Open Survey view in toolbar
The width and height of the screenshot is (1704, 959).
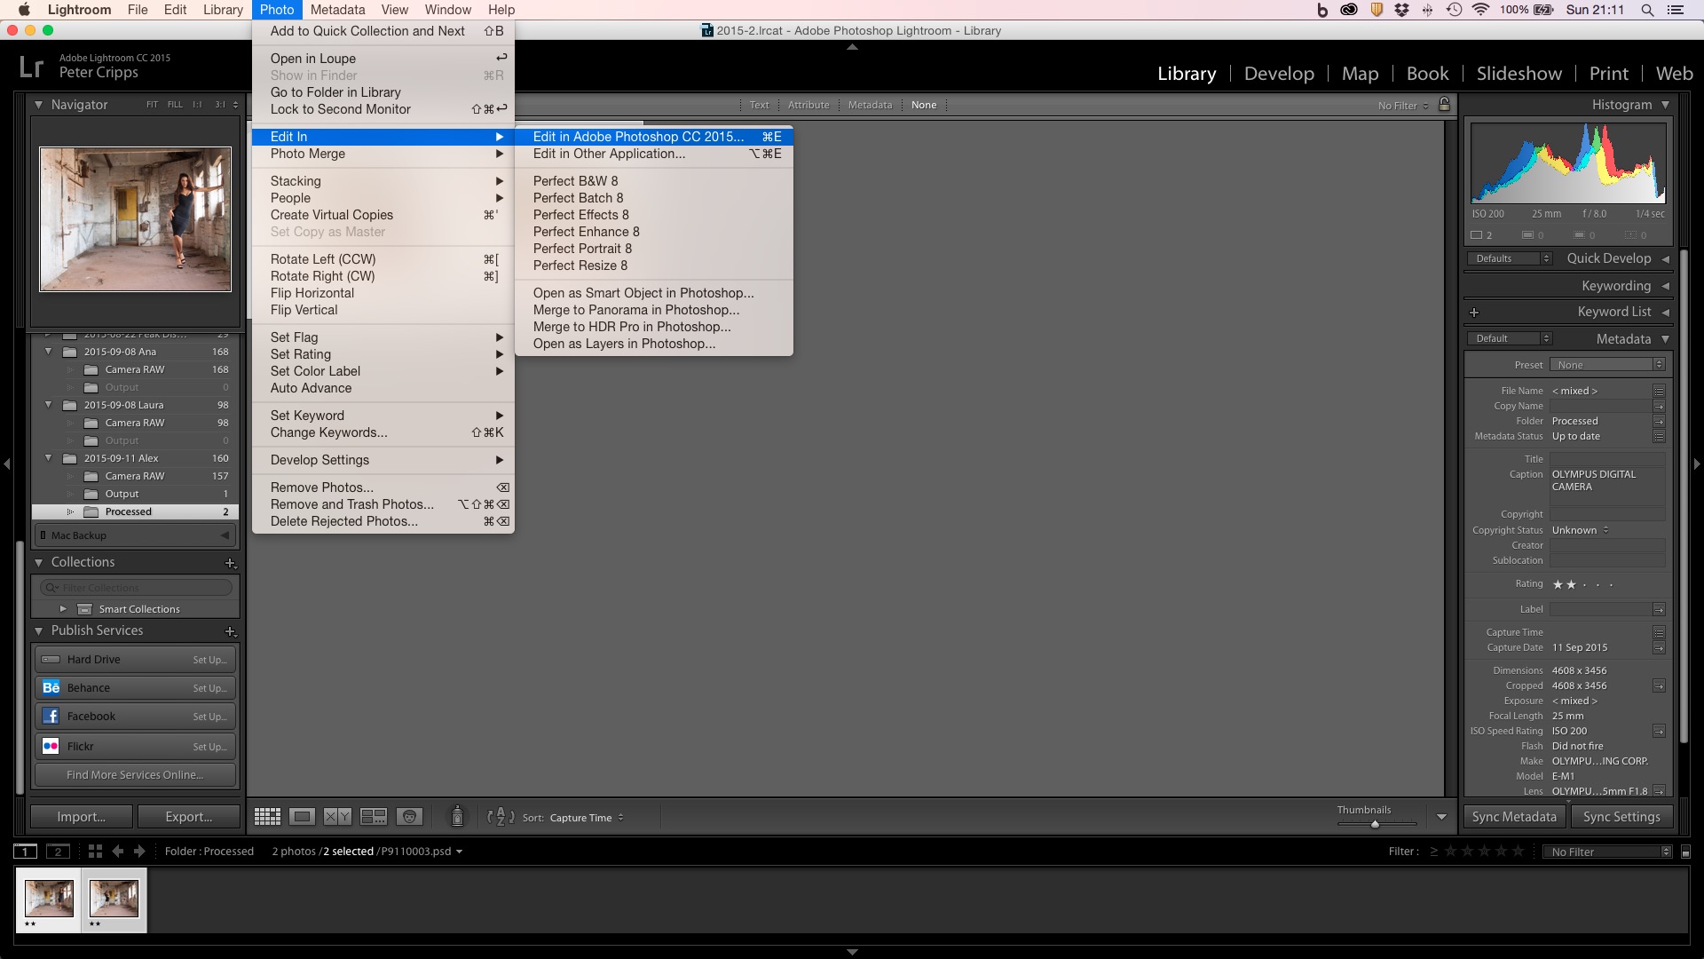(373, 817)
